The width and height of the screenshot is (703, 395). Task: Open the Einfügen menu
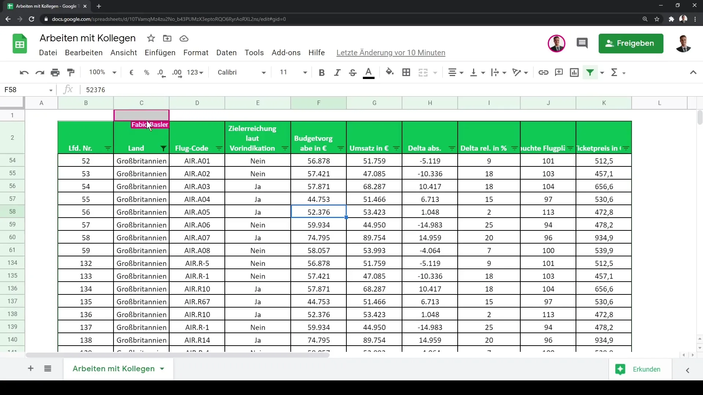(x=159, y=53)
